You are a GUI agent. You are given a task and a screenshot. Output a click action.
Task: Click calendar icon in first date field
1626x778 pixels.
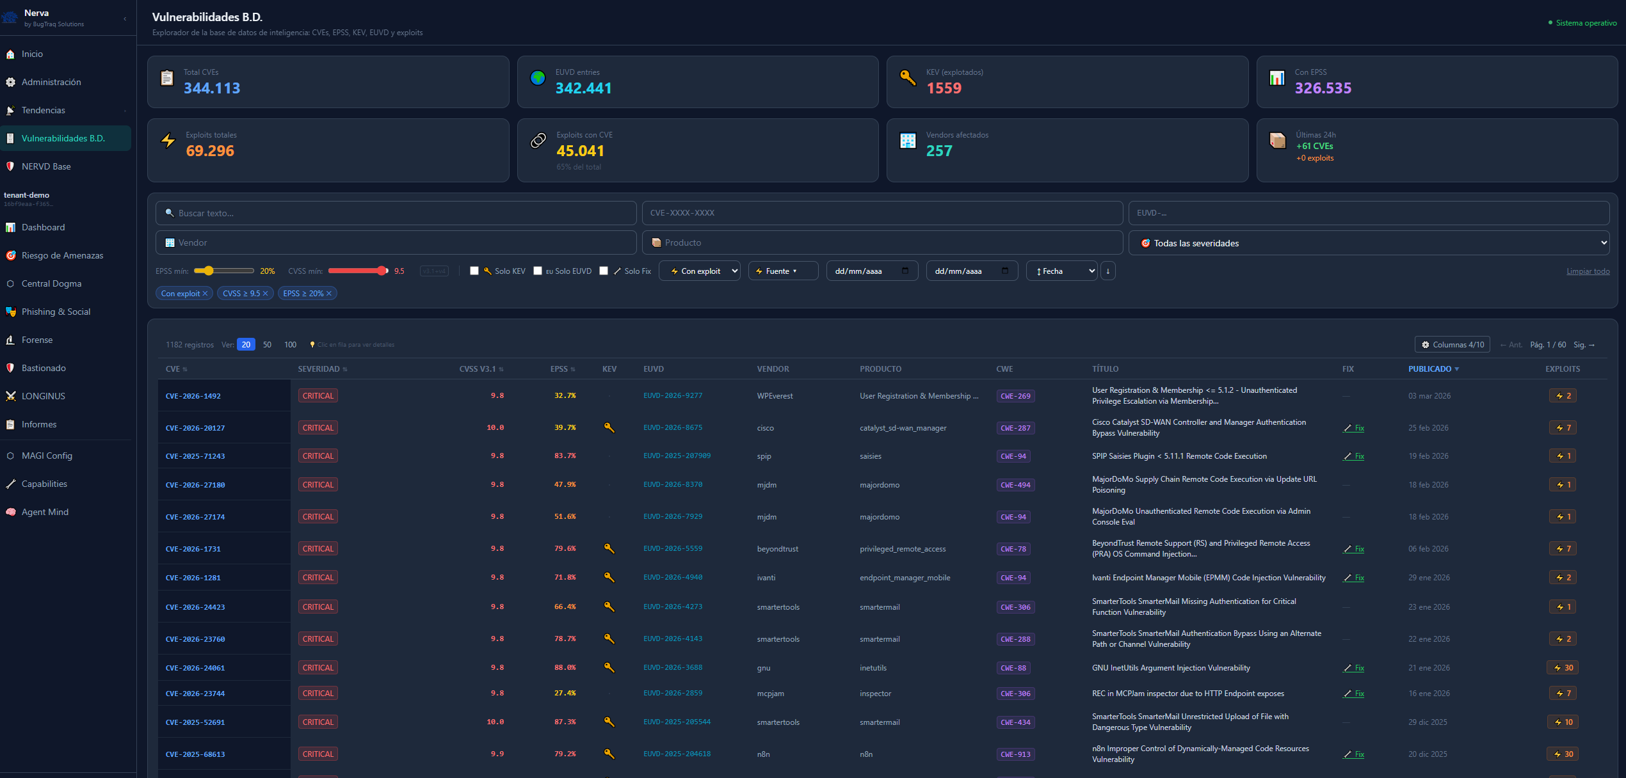(x=905, y=271)
